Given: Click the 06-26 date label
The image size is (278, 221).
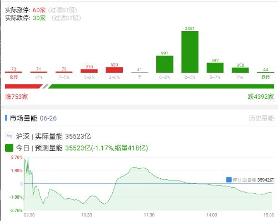Looking at the screenshot, I should coord(48,118).
